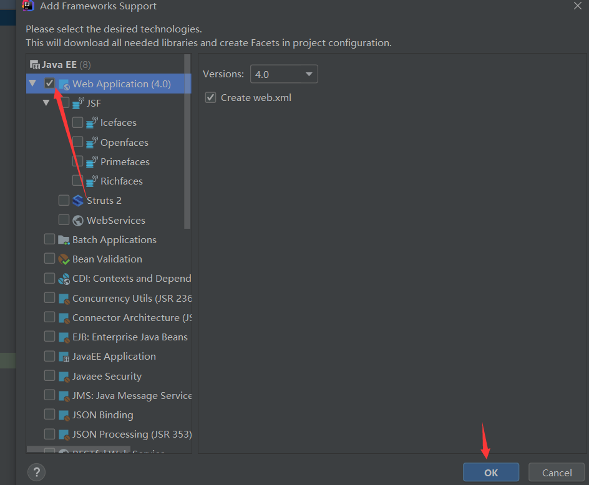Enable the Bean Validation checkbox
This screenshot has height=485, width=589.
49,258
